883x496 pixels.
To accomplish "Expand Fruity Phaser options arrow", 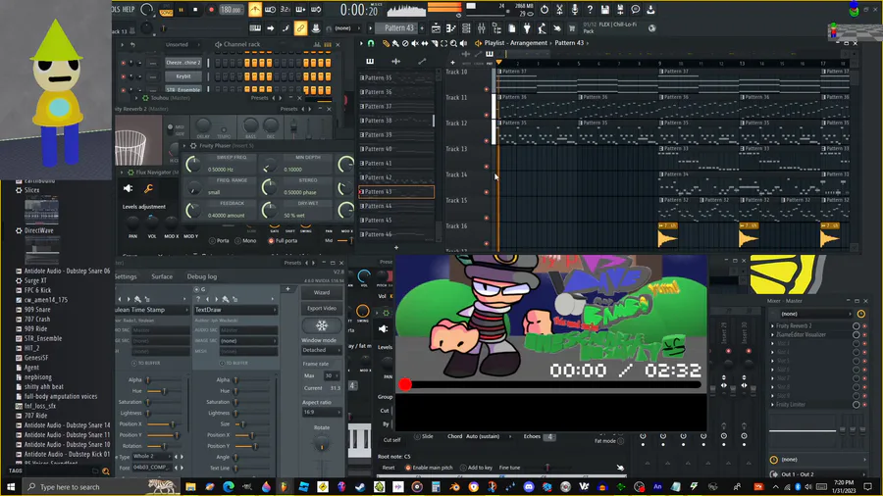I will pyautogui.click(x=184, y=146).
